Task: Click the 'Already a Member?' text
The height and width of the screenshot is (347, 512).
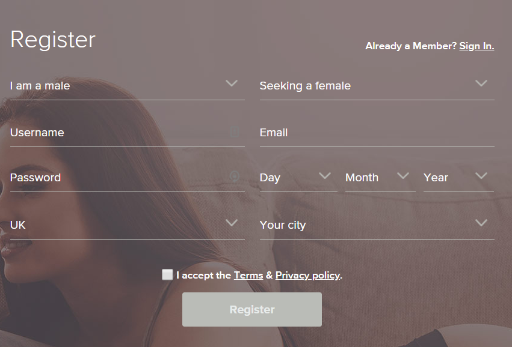Action: [x=411, y=46]
